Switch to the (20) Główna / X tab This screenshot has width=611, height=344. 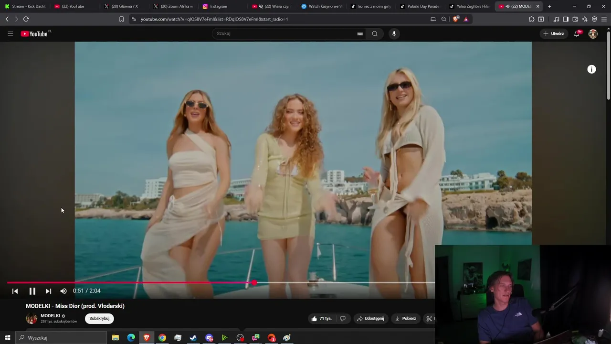[x=123, y=6]
